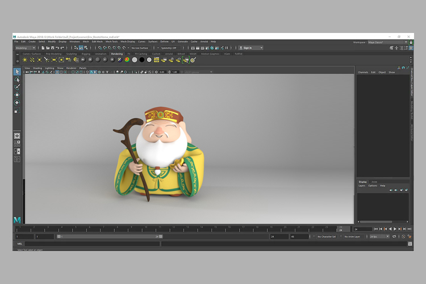The height and width of the screenshot is (284, 426).
Task: Open the Script Editor icon at bottom right
Action: click(x=410, y=244)
